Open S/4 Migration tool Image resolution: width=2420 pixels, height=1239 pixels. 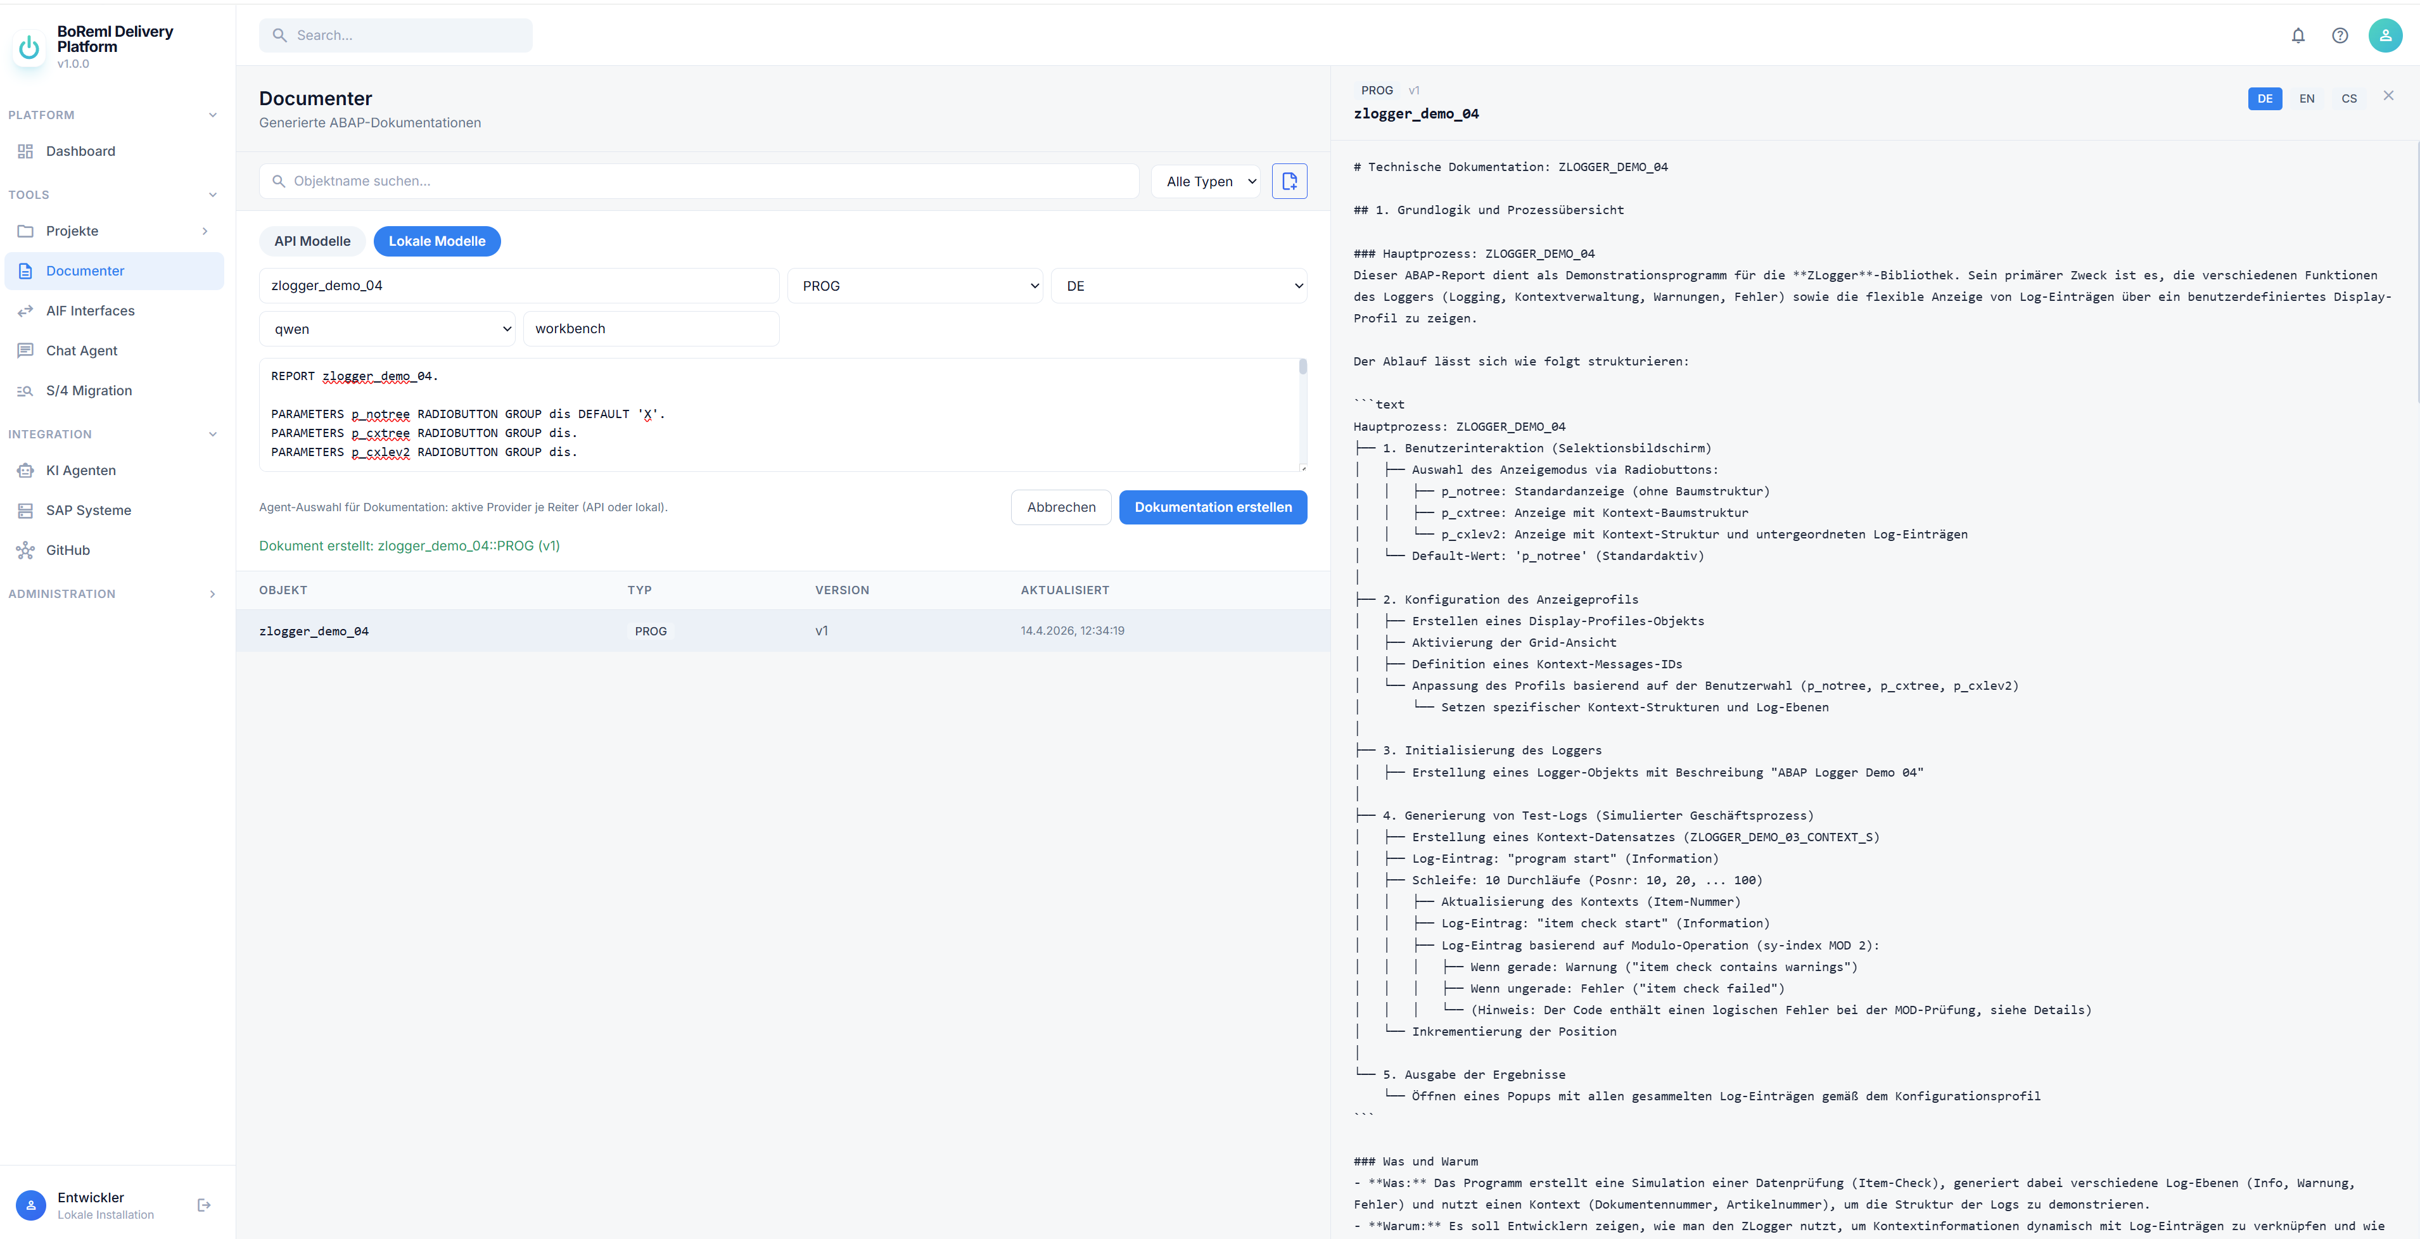pos(115,391)
